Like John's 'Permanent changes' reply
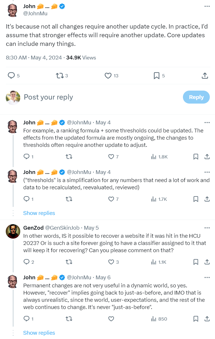 111,319
